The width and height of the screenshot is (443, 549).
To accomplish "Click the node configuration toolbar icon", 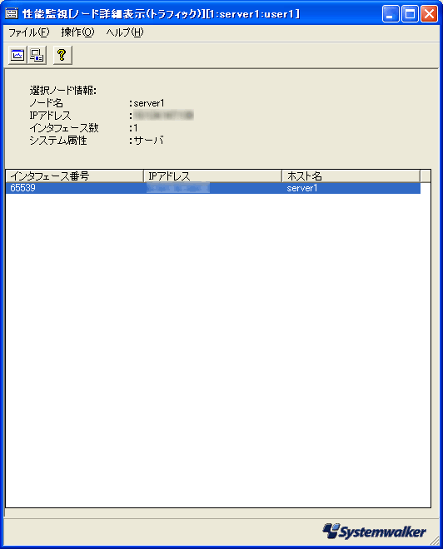I will pos(37,56).
